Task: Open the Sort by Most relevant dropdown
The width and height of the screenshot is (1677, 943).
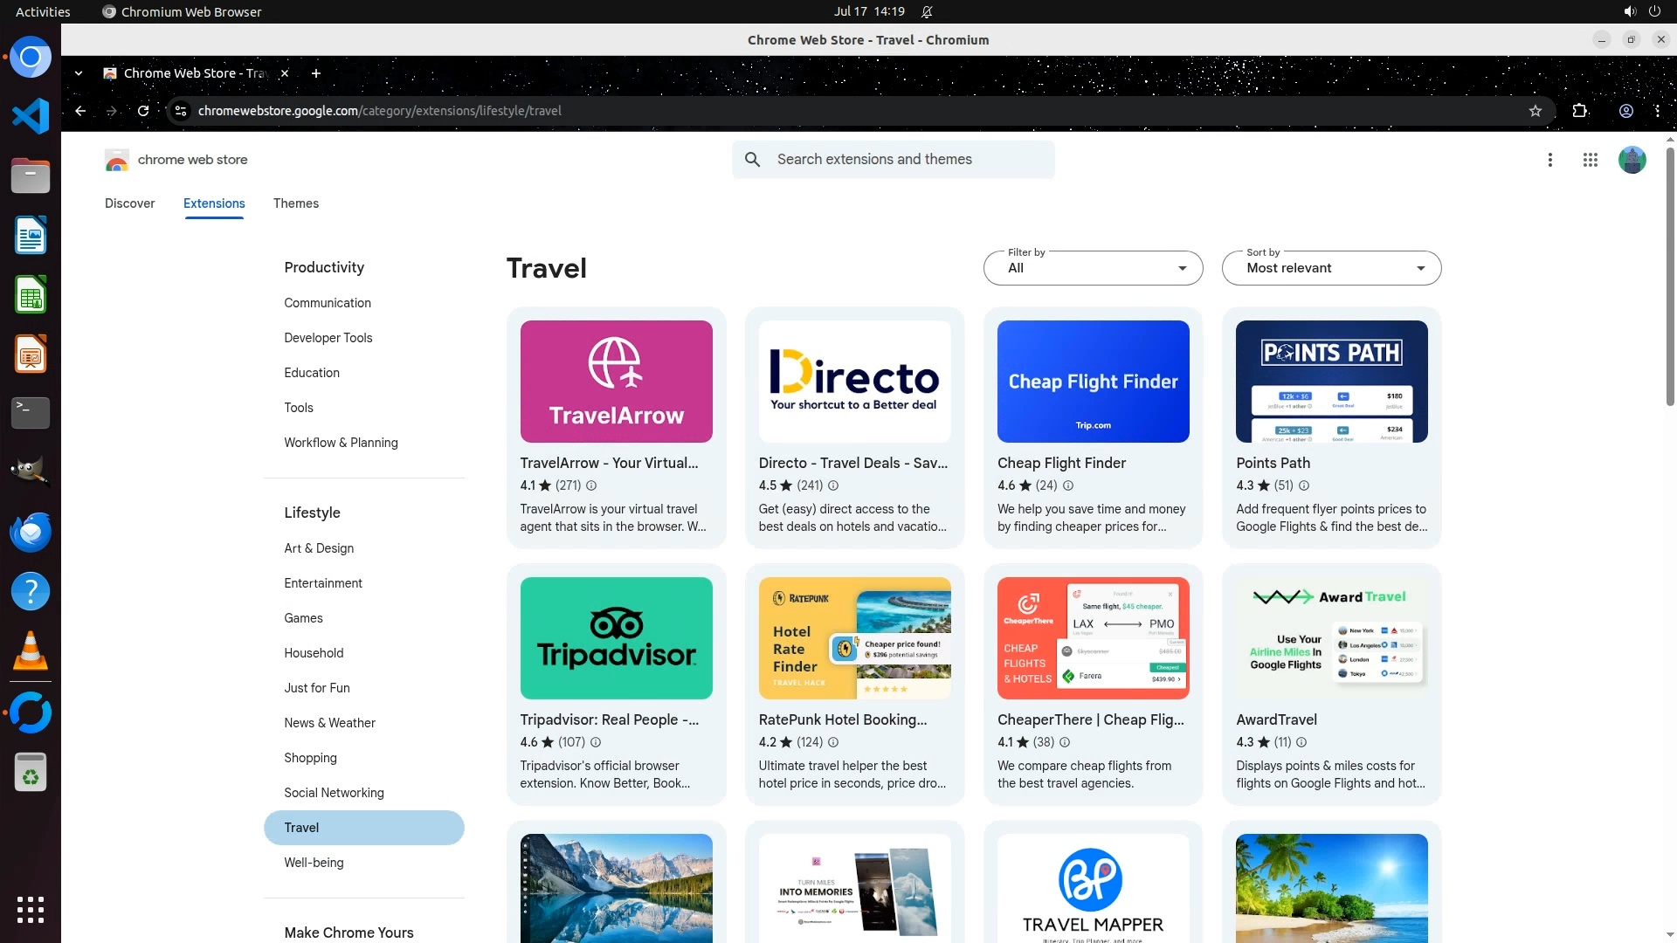Action: (x=1331, y=268)
